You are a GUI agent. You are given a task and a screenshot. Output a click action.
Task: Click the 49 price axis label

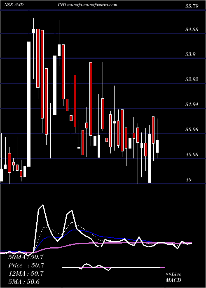pyautogui.click(x=188, y=179)
